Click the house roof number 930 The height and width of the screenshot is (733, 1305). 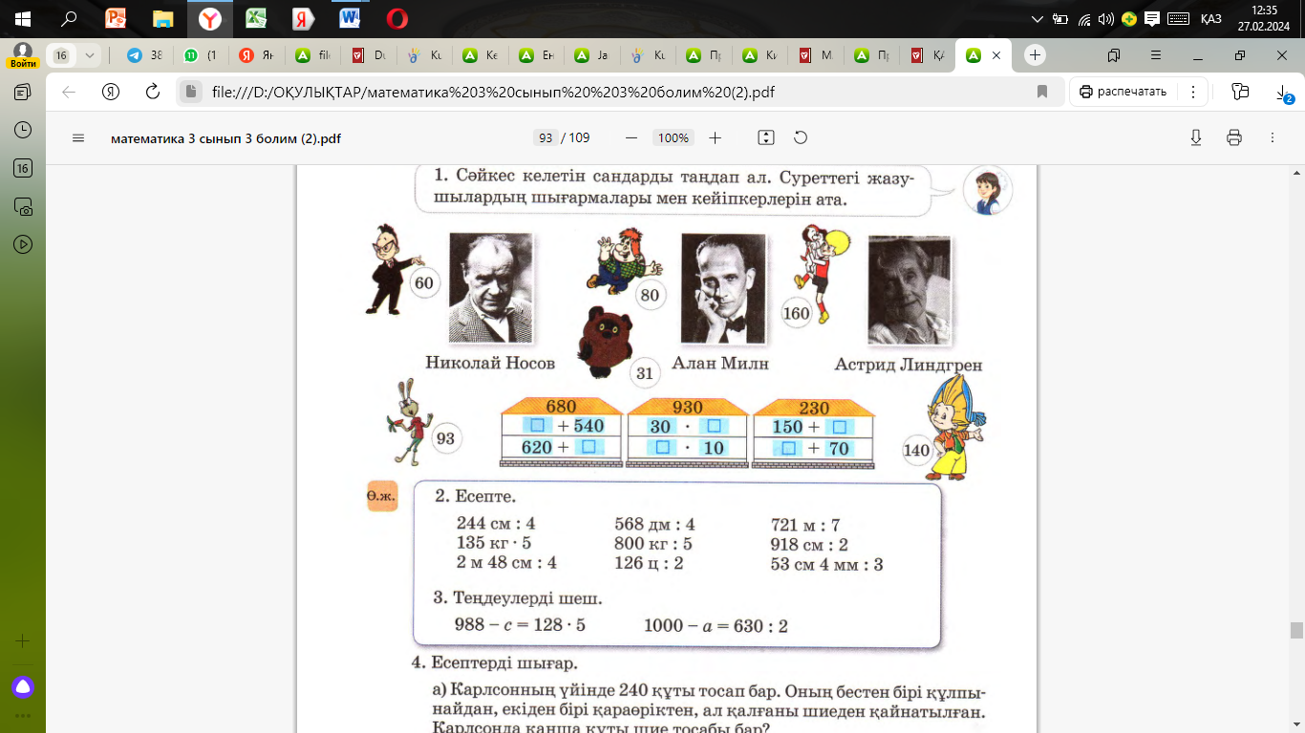point(688,408)
